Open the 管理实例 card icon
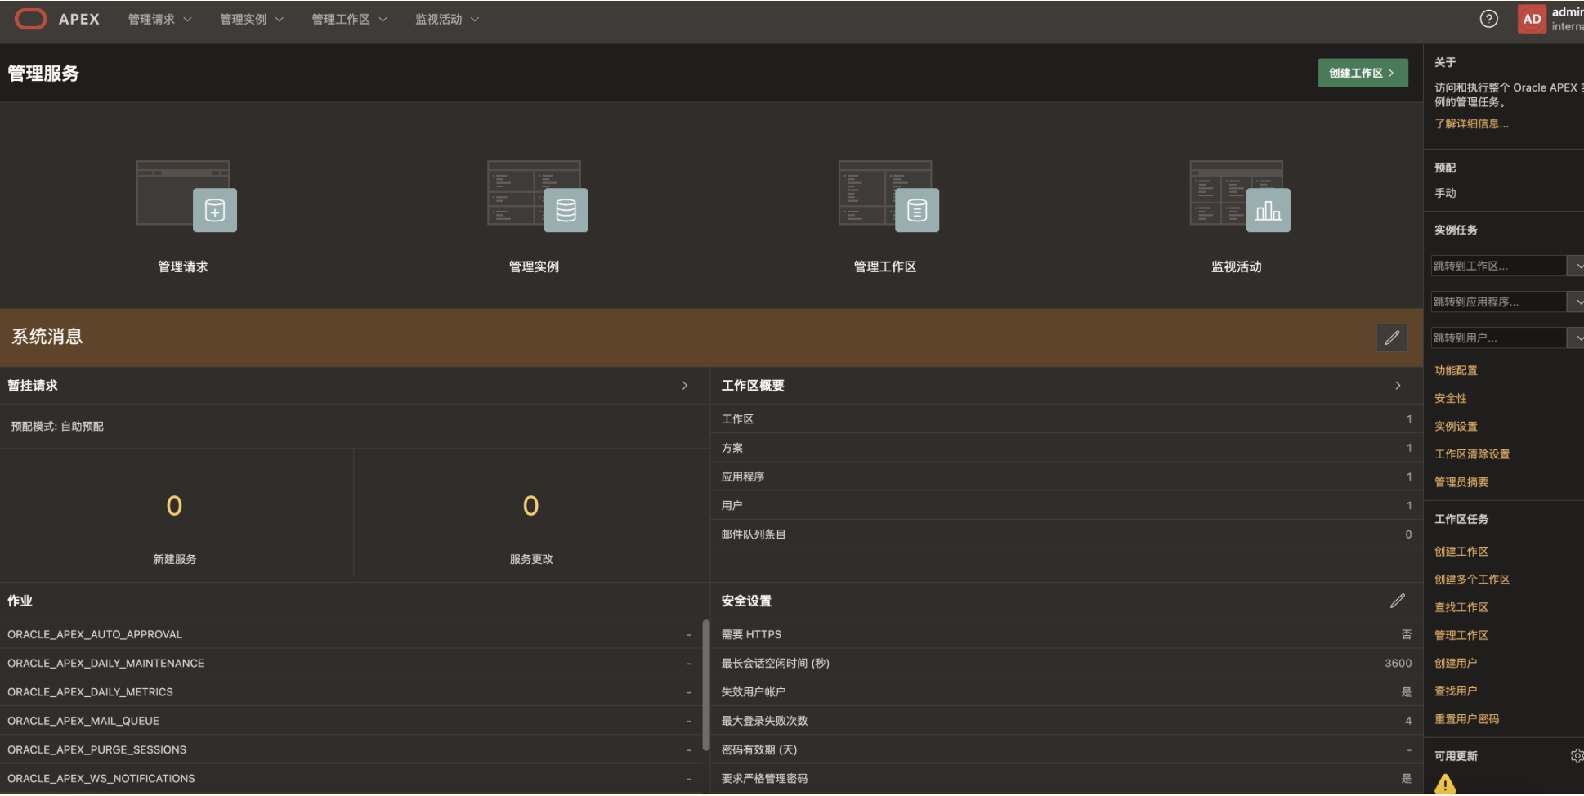 (538, 196)
